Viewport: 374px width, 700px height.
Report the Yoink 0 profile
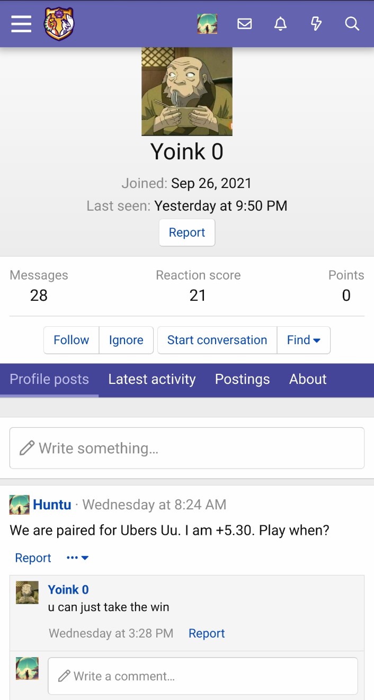click(x=187, y=232)
